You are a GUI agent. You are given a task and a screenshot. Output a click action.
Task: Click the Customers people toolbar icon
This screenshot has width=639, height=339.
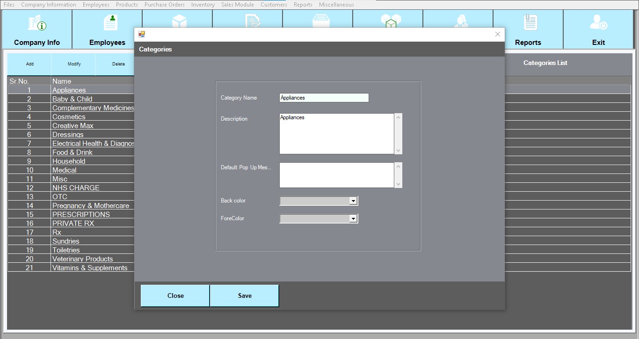click(460, 21)
